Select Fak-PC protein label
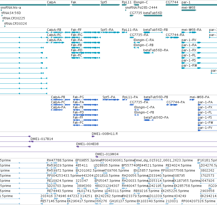The image size is (217, 205). coord(78,123)
